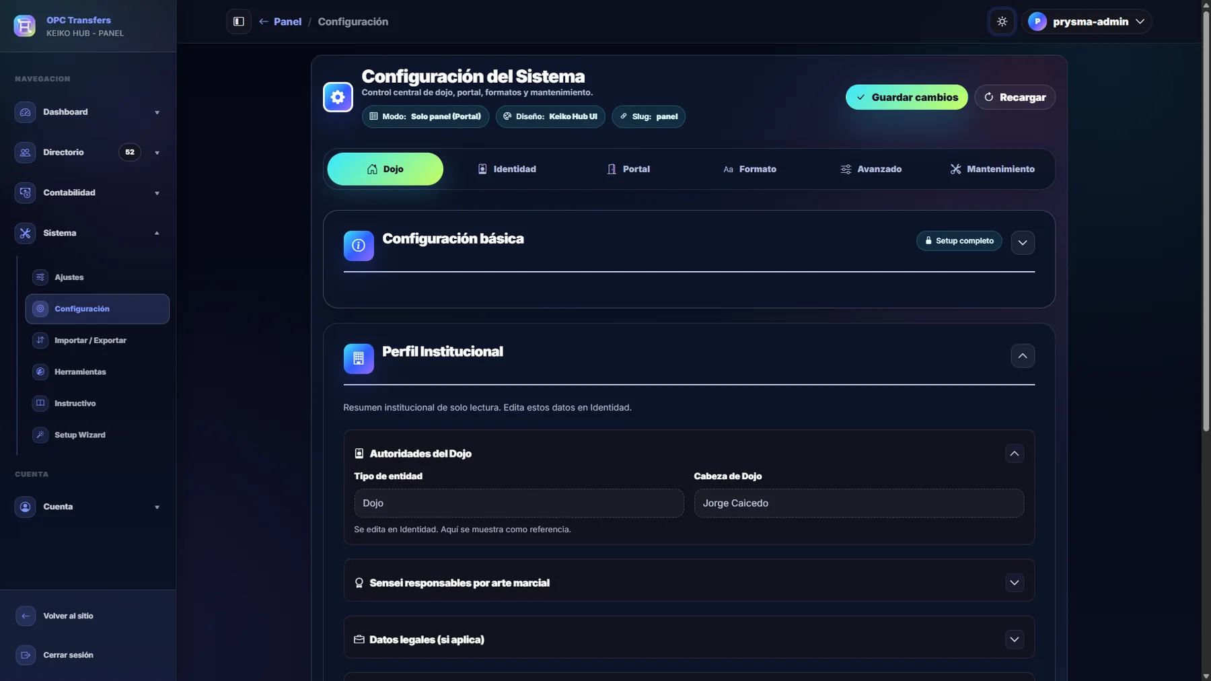Open the Formato tab

(x=749, y=170)
